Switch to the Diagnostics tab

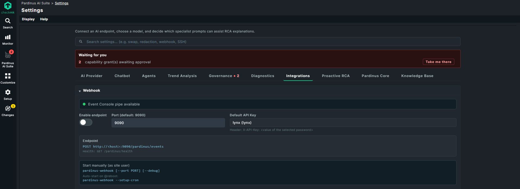263,76
